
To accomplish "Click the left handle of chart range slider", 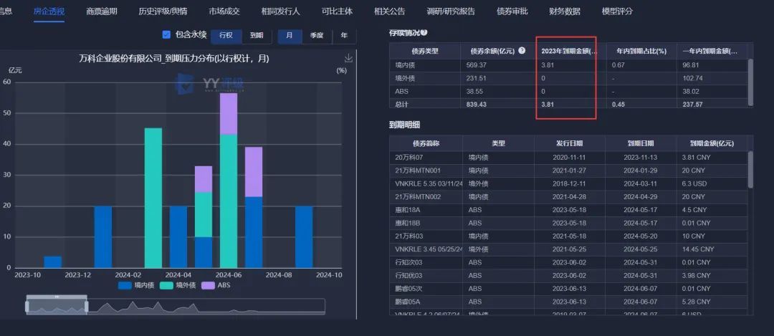I will point(27,307).
